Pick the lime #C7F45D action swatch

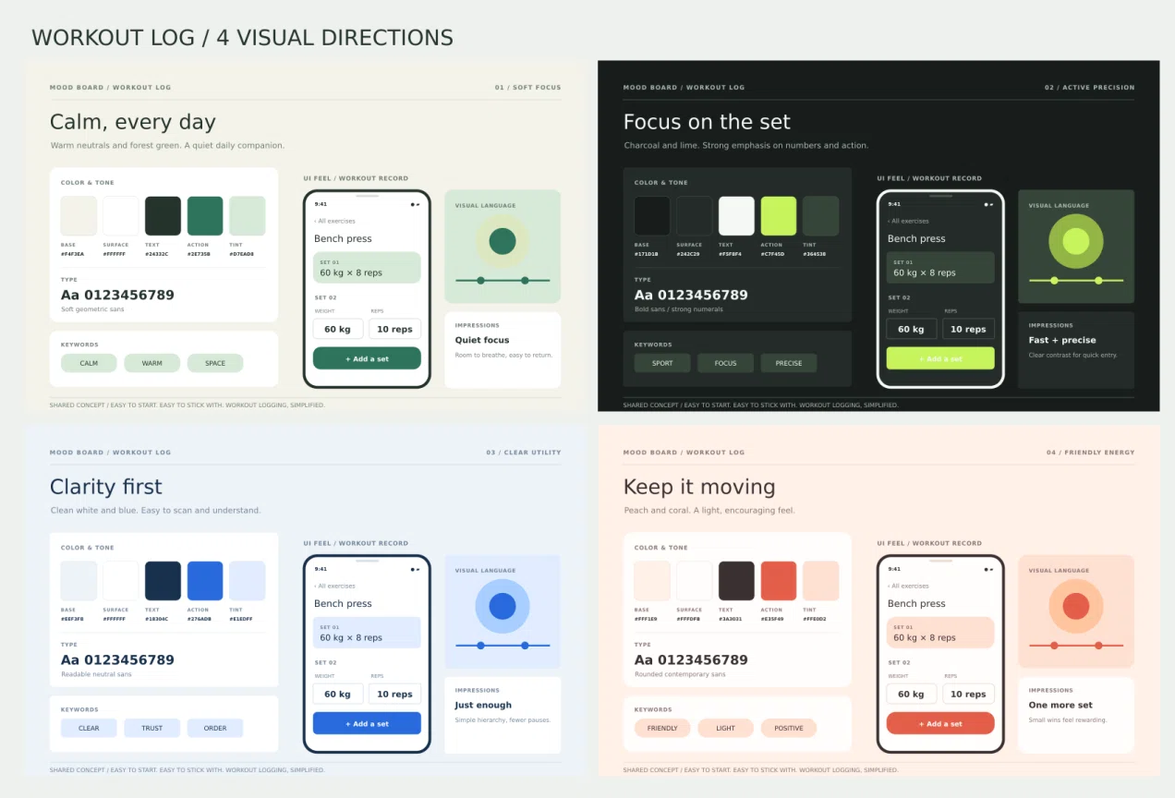coord(779,216)
